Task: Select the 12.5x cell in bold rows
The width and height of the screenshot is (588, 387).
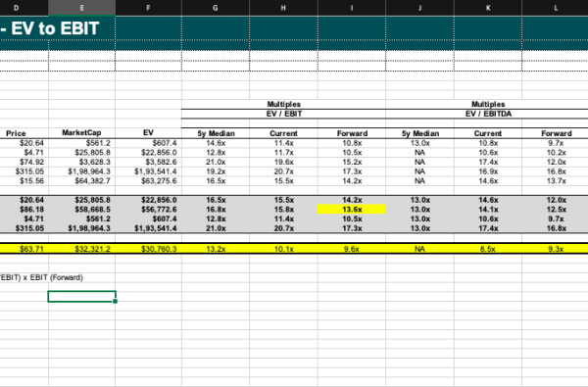Action: [x=556, y=210]
